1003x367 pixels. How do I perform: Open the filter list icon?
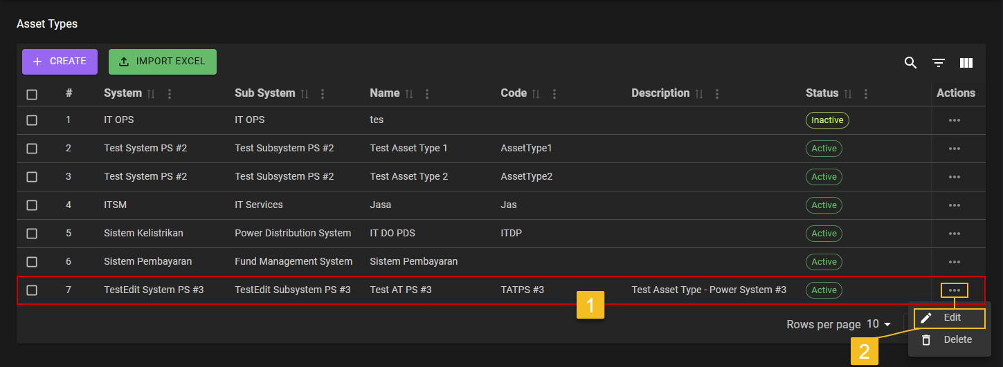coord(938,63)
